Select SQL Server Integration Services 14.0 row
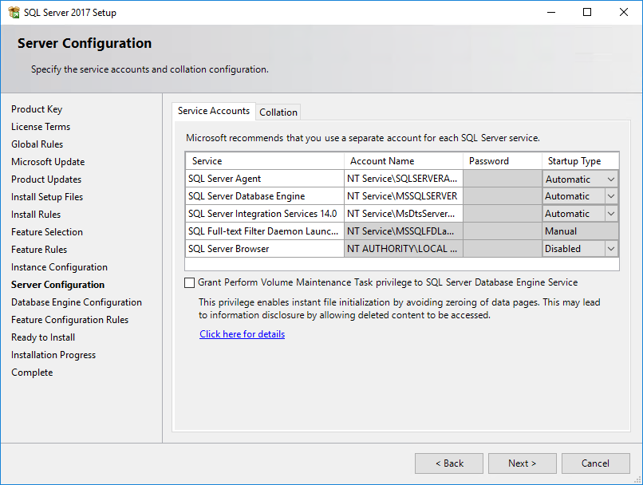The image size is (643, 485). 265,214
